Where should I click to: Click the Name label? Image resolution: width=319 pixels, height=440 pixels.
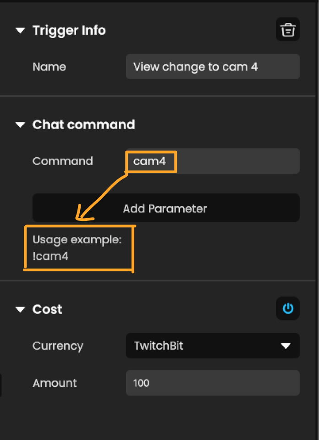pos(49,67)
